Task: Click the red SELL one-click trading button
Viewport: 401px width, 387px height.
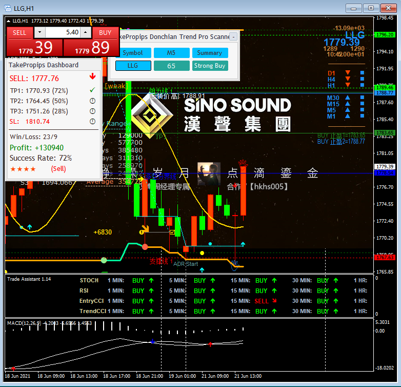Action: [19, 33]
